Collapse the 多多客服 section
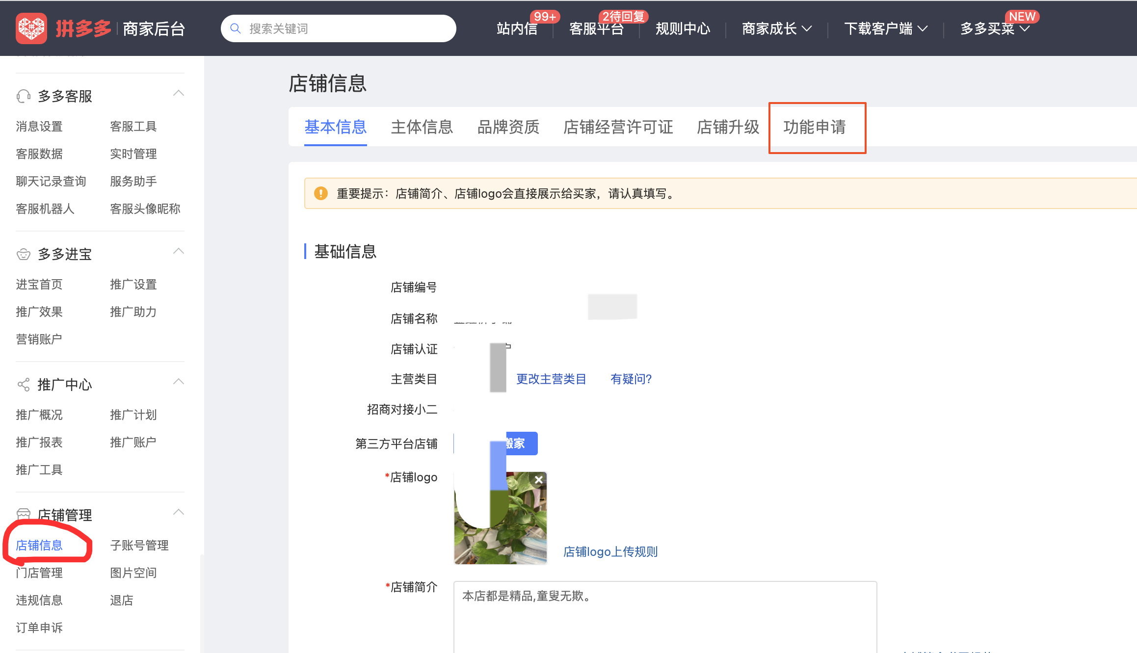 [179, 93]
